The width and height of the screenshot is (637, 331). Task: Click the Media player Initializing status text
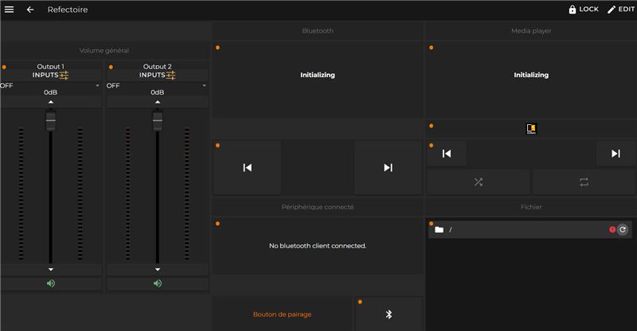click(531, 75)
